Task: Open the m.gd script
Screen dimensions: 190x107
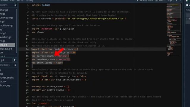Action: [x=3, y=14]
